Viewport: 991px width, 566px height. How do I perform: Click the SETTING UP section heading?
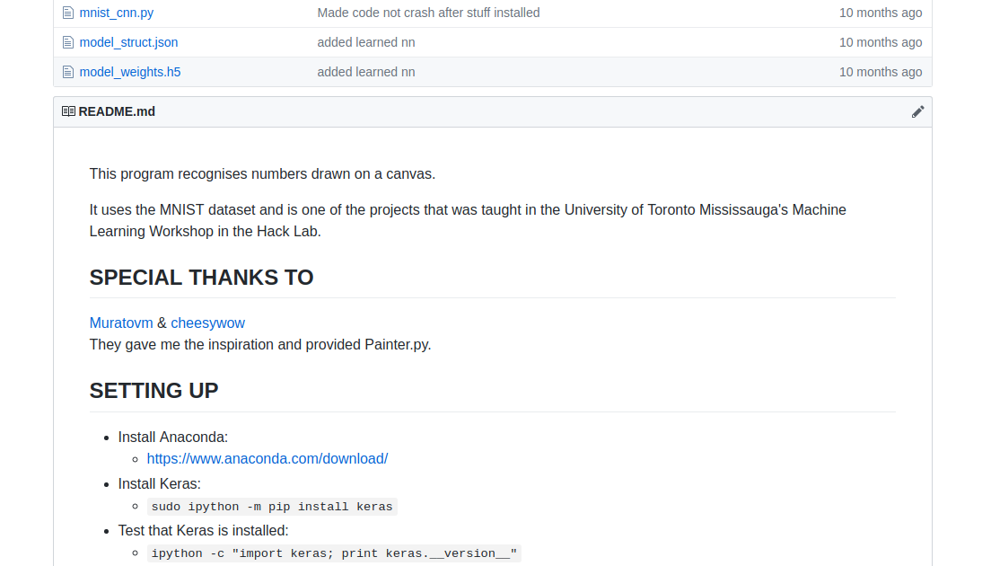[x=153, y=391]
